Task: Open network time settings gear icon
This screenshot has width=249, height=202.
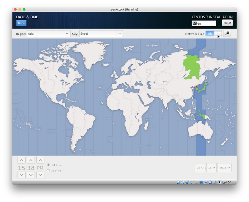Action: [x=227, y=34]
